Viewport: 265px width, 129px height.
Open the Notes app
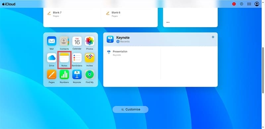click(64, 58)
